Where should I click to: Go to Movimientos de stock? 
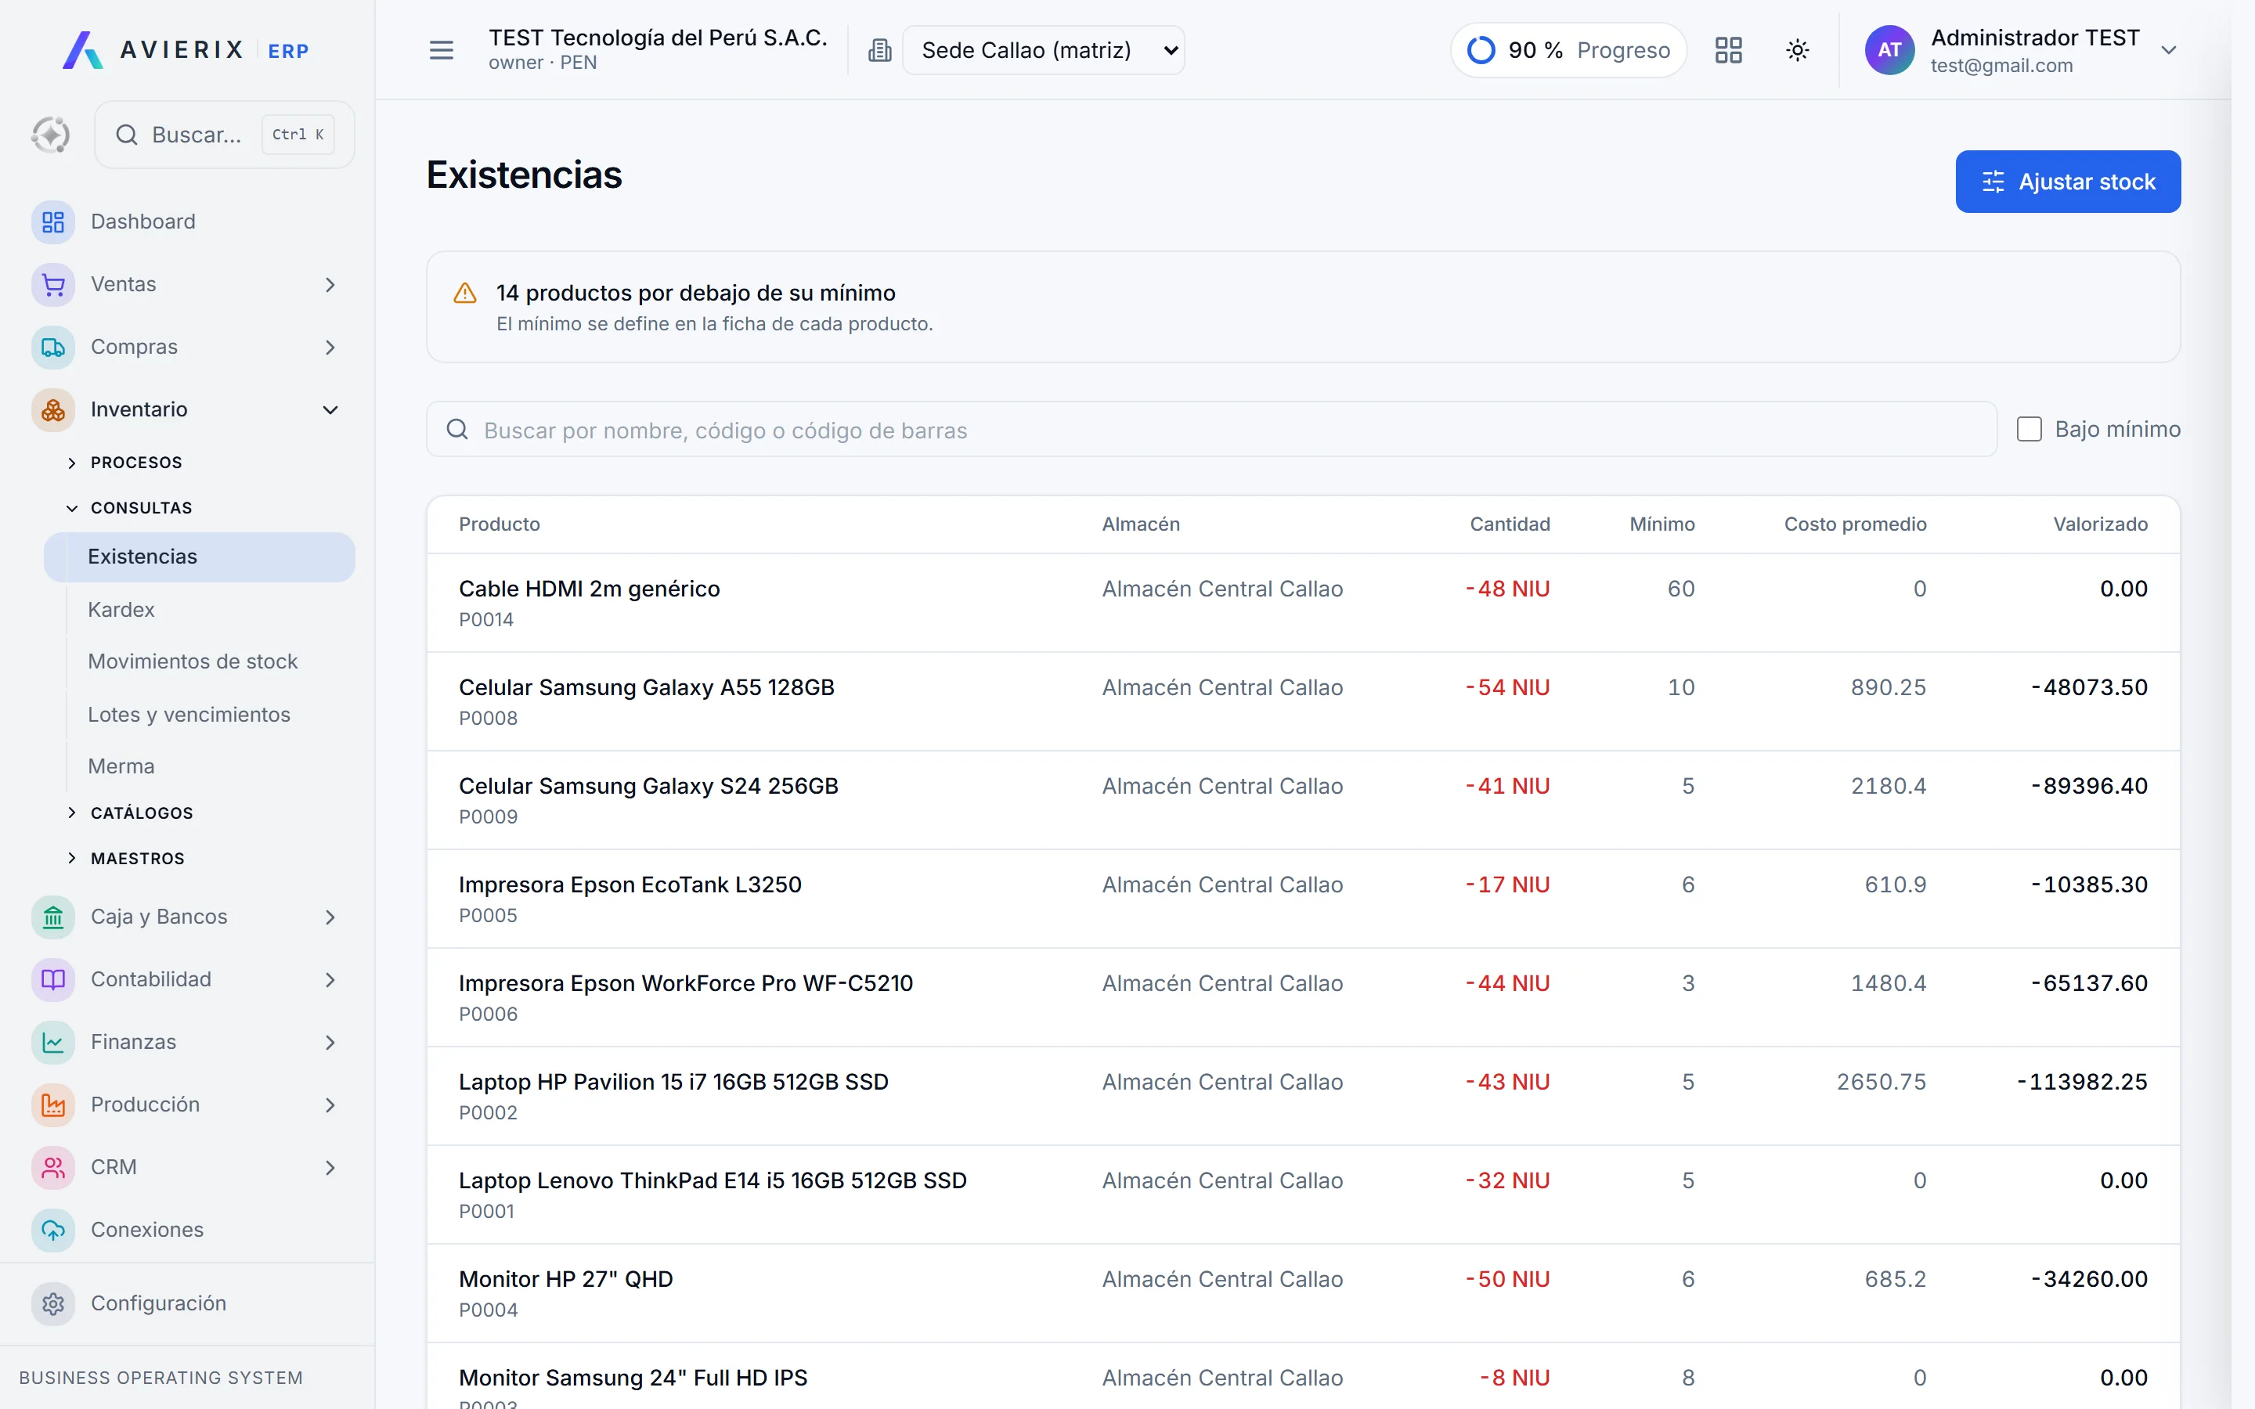coord(193,661)
